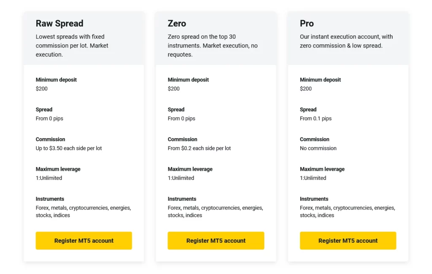This screenshot has width=432, height=274.
Task: Click Register MT5 account under Zero
Action: pos(216,241)
